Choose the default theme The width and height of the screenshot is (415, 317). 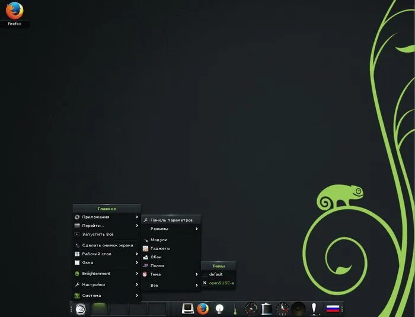218,274
